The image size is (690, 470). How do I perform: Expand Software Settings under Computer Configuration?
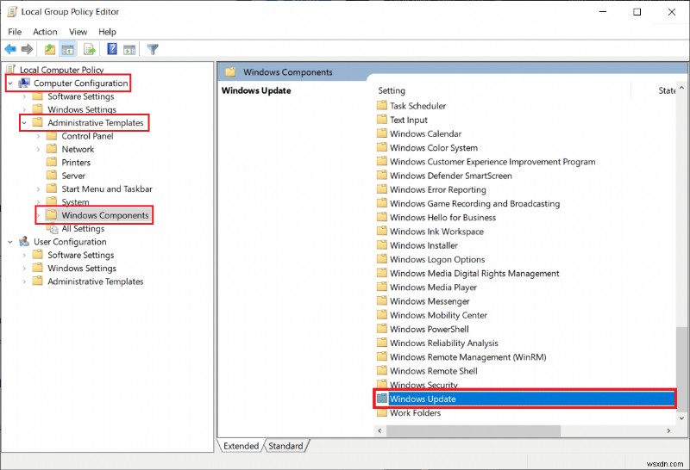coord(24,96)
